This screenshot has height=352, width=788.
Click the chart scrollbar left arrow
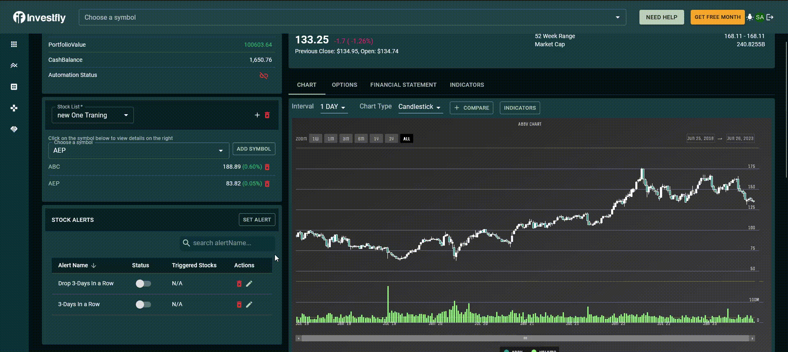298,338
